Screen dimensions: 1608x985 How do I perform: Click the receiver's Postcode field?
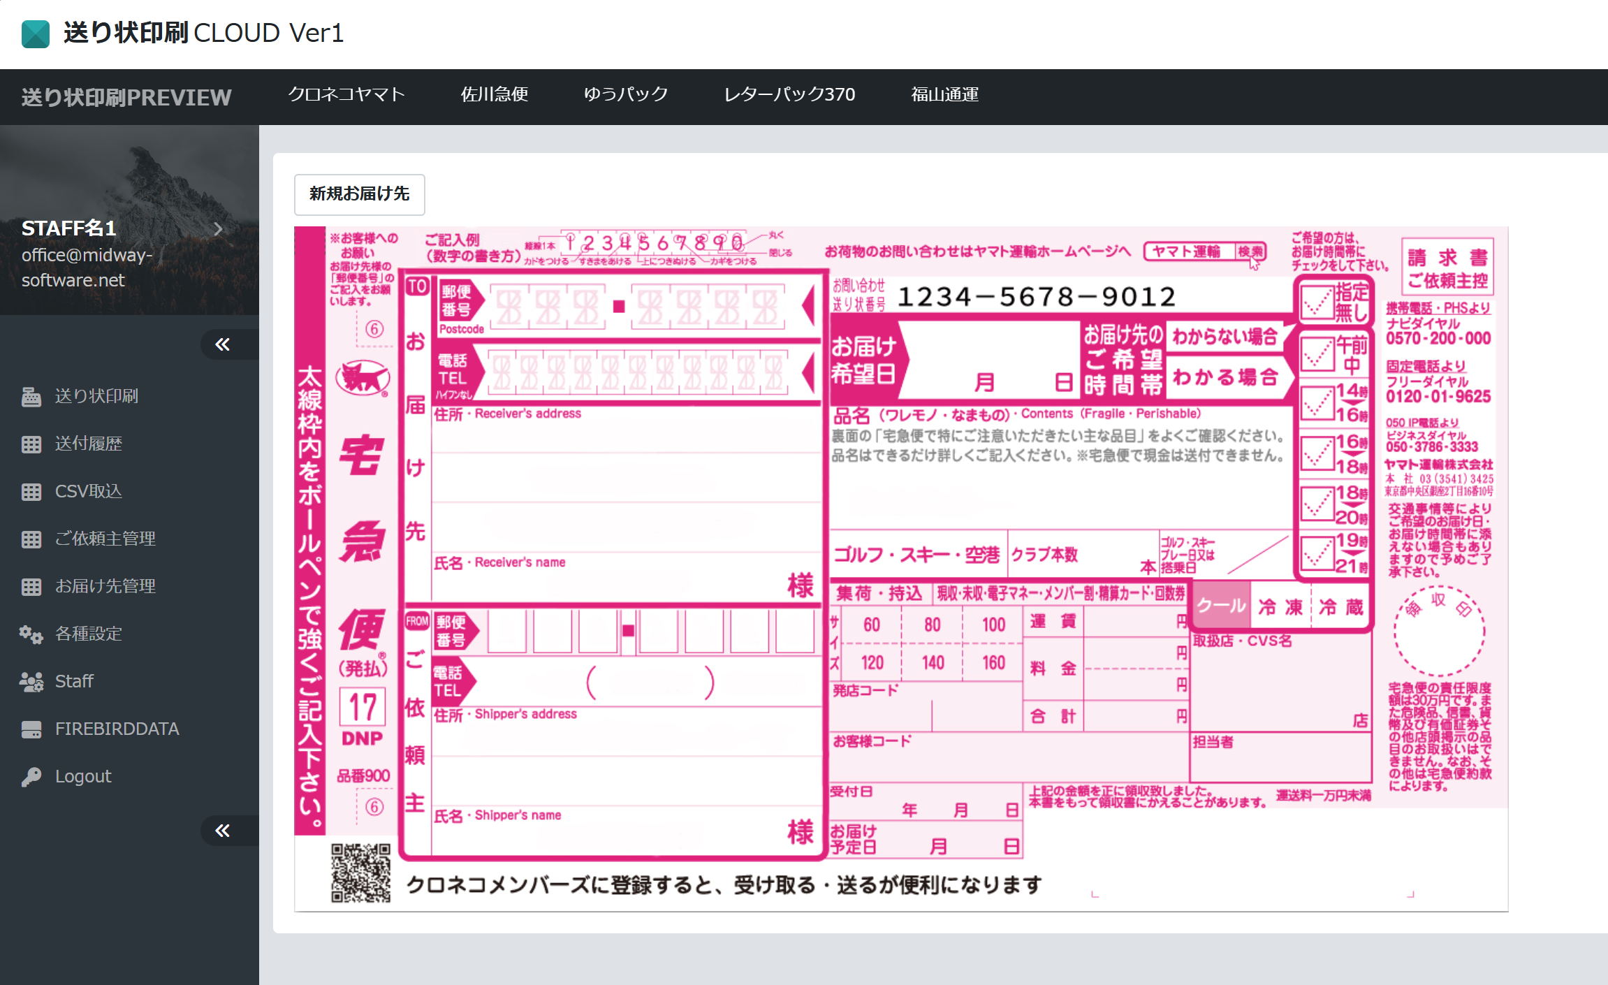tap(637, 306)
